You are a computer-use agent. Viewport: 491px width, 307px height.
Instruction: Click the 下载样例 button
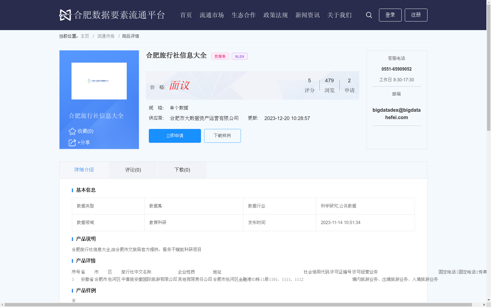tap(222, 136)
